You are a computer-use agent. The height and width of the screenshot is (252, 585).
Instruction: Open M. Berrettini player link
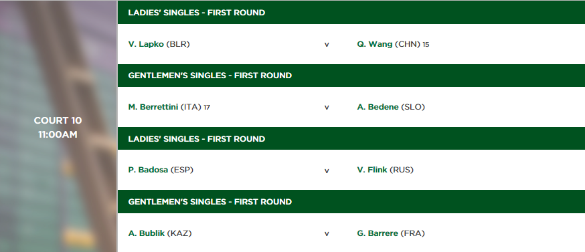pos(153,108)
